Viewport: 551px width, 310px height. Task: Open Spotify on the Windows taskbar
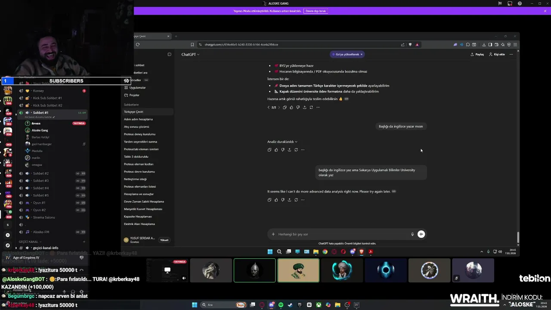[x=281, y=305]
